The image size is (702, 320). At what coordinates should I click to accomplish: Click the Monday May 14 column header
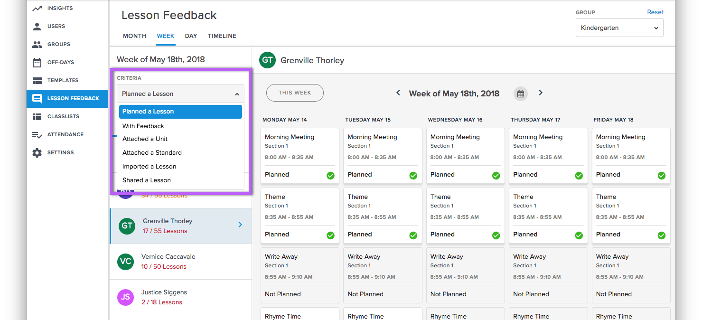coord(285,120)
